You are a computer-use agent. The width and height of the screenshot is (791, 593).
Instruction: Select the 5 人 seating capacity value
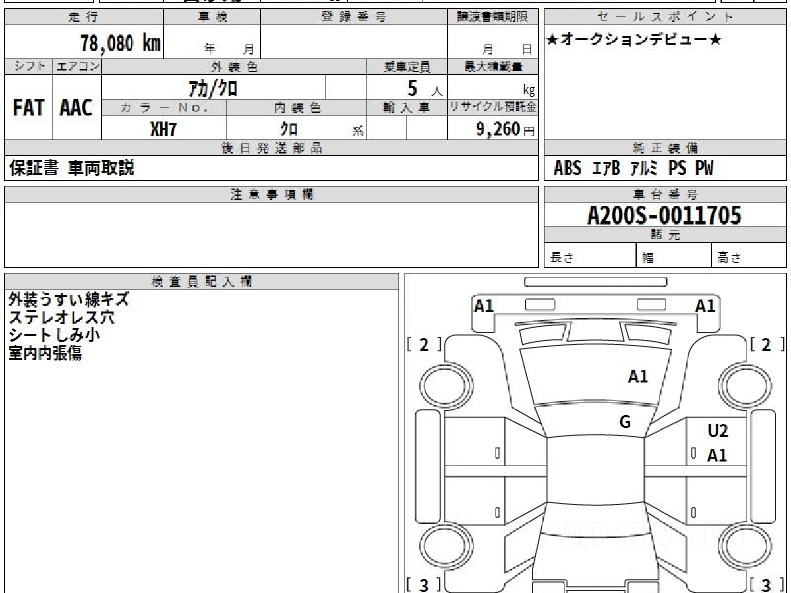click(x=425, y=88)
